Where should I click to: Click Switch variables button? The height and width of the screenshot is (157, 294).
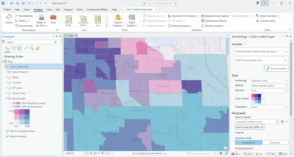pyautogui.click(x=276, y=69)
